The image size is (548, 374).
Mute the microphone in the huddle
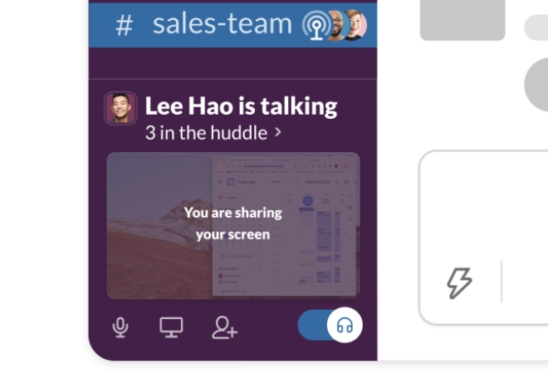click(120, 327)
